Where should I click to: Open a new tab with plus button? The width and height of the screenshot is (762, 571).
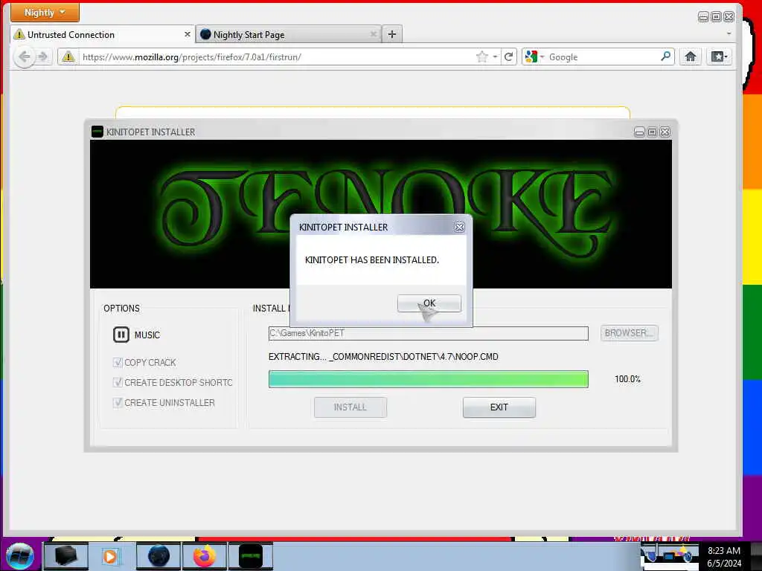pyautogui.click(x=392, y=34)
